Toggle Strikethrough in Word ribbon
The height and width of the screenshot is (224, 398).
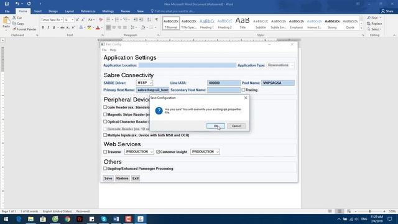pyautogui.click(x=62, y=27)
